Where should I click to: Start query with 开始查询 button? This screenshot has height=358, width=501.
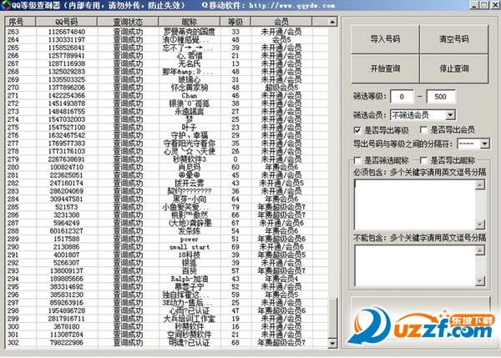385,68
